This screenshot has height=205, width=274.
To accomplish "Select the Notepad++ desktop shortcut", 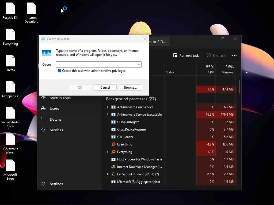I will [10, 89].
